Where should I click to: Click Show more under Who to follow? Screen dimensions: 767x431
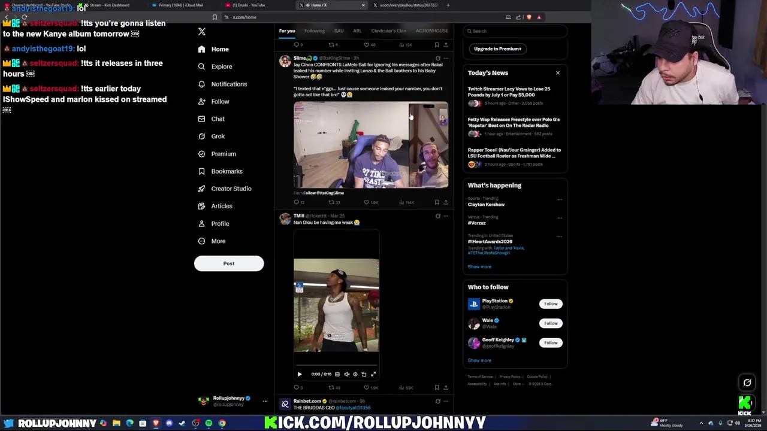[479, 360]
